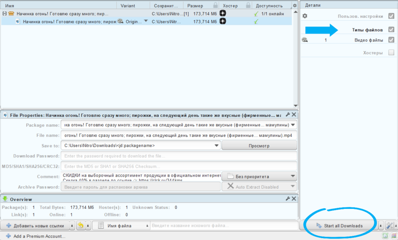Click the link list scrollbar down arrow
Image resolution: width=398 pixels, height=240 pixels.
[x=295, y=106]
